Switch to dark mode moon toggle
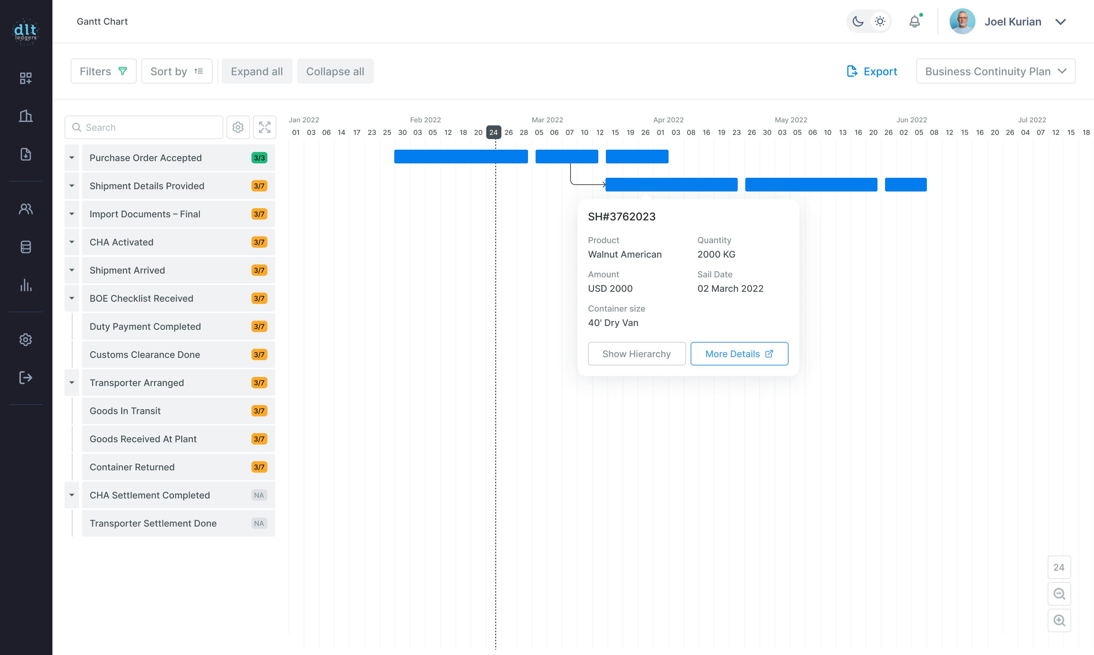Image resolution: width=1094 pixels, height=655 pixels. 857,21
